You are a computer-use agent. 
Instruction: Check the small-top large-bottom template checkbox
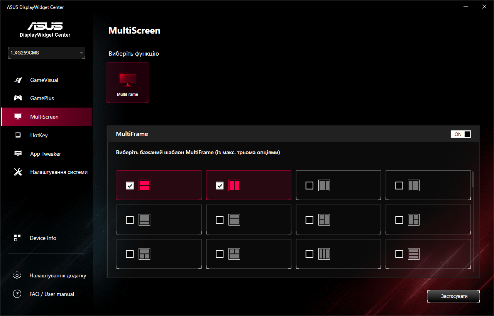tap(220, 220)
